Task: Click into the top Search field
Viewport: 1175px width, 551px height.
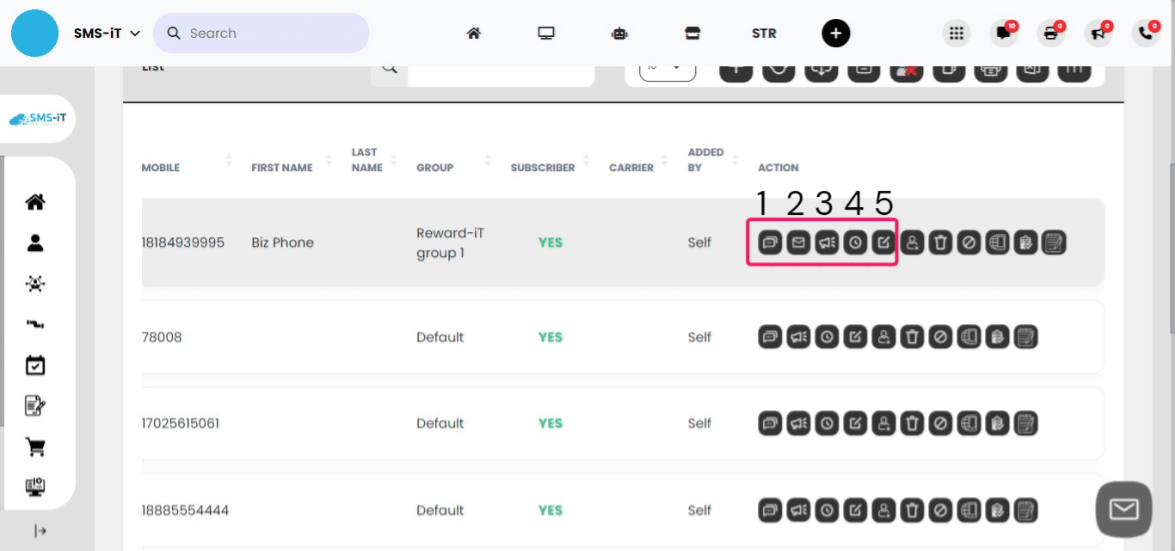Action: pyautogui.click(x=261, y=34)
